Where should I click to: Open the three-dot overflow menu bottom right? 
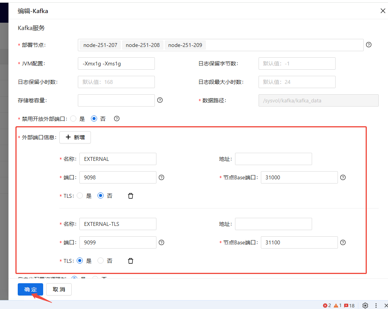376,305
